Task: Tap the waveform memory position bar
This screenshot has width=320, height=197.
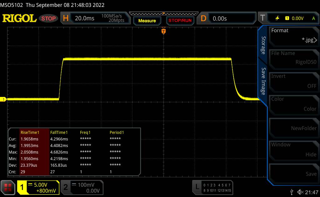Action: click(x=164, y=14)
